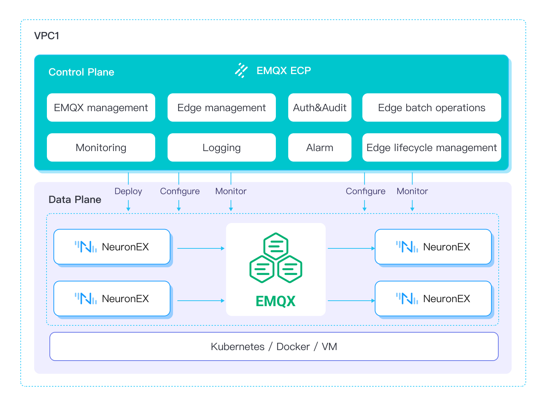551x406 pixels.
Task: Open the Alarm module
Action: (x=319, y=148)
